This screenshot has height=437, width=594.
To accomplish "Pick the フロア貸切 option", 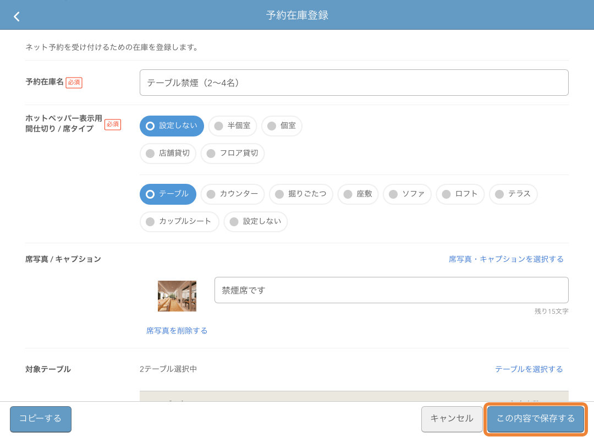I will pos(233,153).
